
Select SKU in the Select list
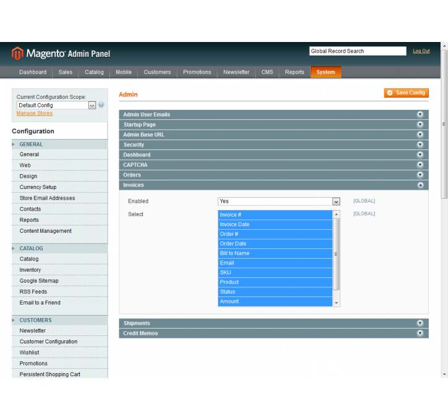point(275,272)
